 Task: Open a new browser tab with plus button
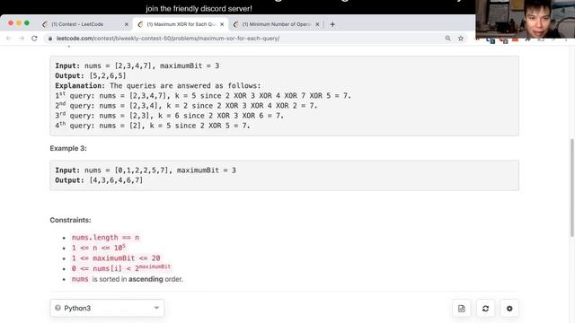(x=332, y=24)
